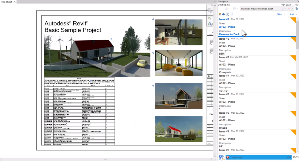The image size is (299, 161).
Task: Click the living room render thumbnail
Action: (x=179, y=63)
